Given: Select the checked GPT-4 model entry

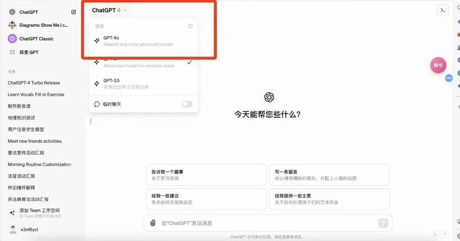Looking at the screenshot, I should pos(143,62).
